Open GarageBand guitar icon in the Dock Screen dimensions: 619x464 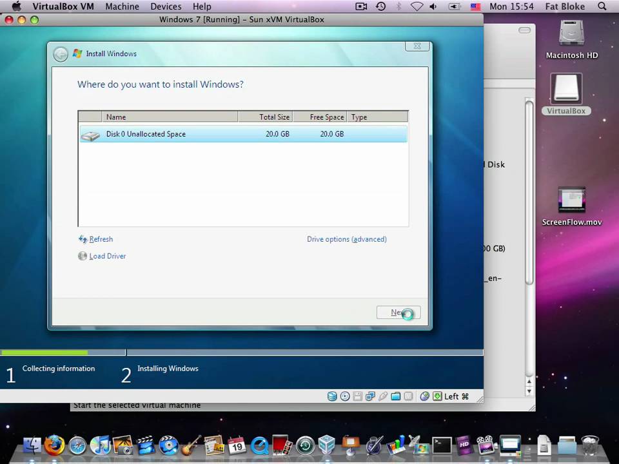pos(191,445)
